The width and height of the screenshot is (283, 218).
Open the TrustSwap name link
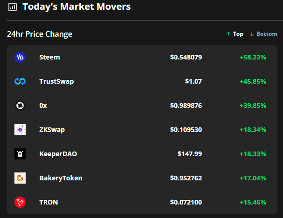coord(56,81)
